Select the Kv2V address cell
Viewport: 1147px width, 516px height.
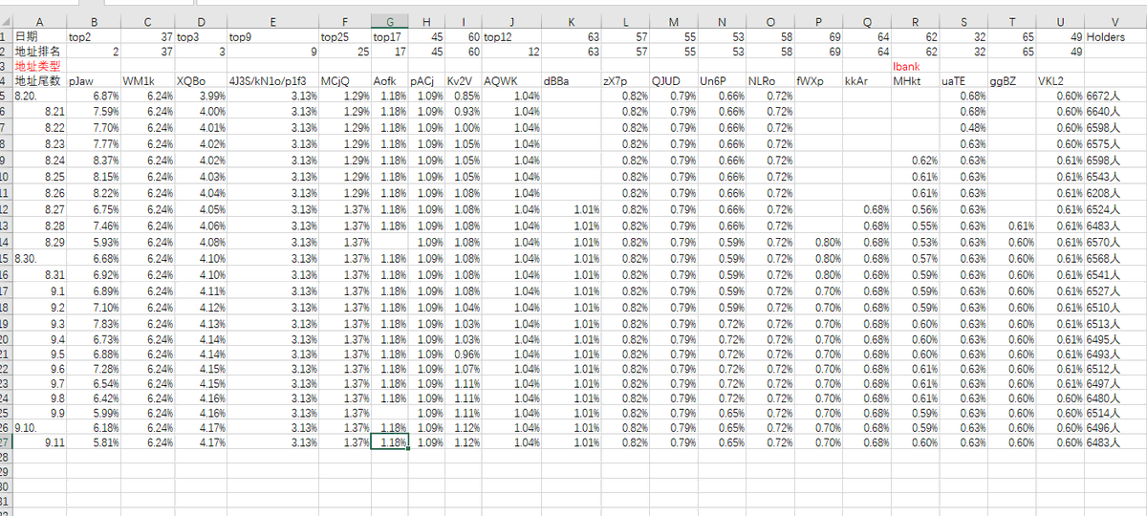coord(464,81)
